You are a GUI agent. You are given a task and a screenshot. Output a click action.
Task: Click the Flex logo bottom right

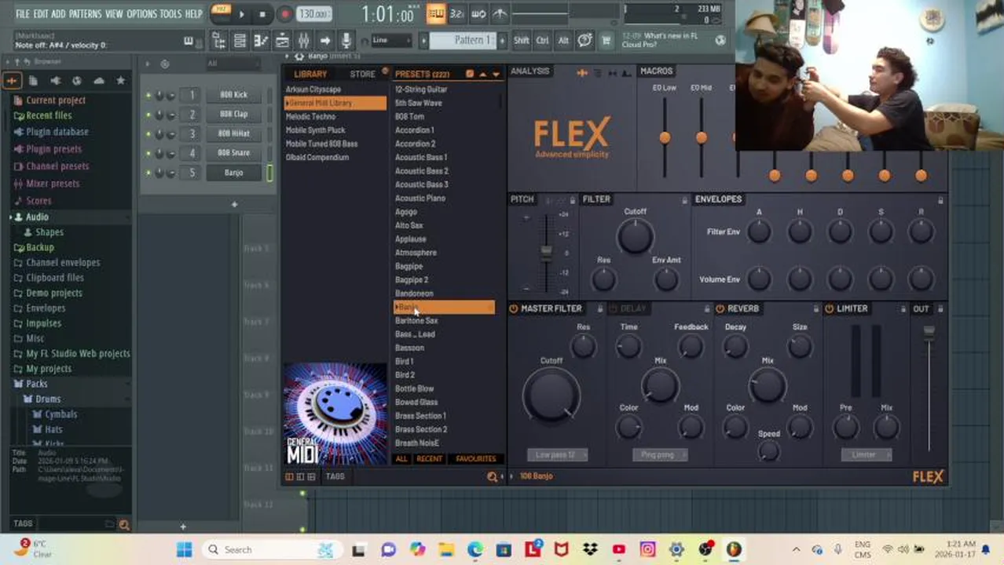point(928,476)
